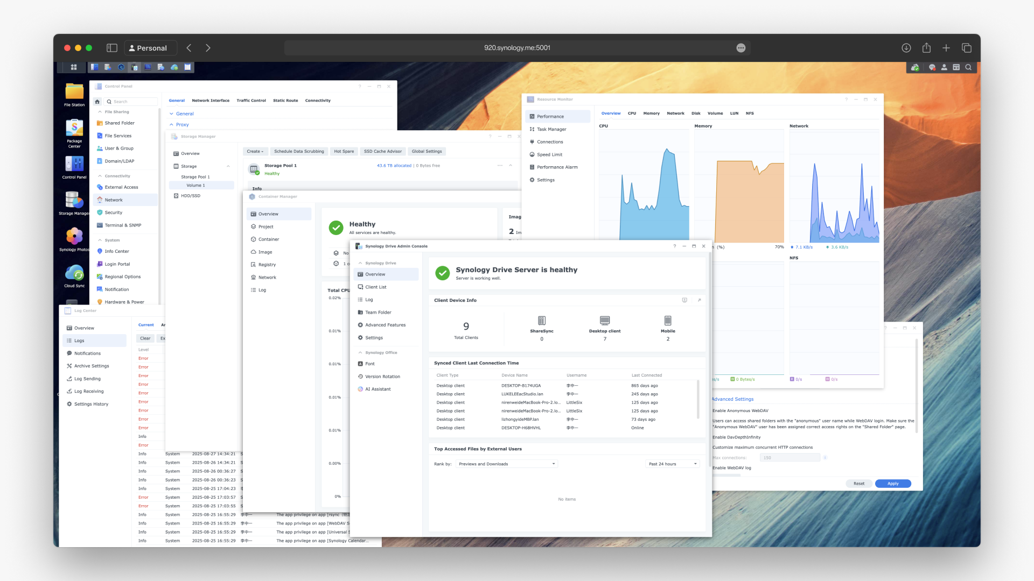Open Safari downloads icon

click(906, 48)
